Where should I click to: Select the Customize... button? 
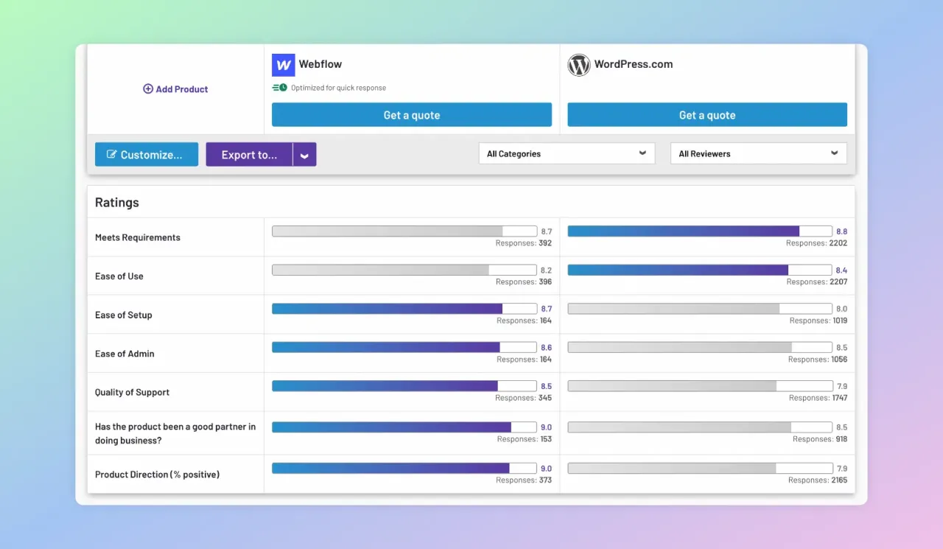point(146,154)
